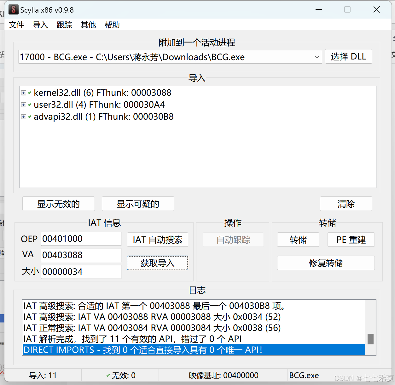
Task: Click green checkmark icon beside user32.dll
Action: click(x=30, y=105)
